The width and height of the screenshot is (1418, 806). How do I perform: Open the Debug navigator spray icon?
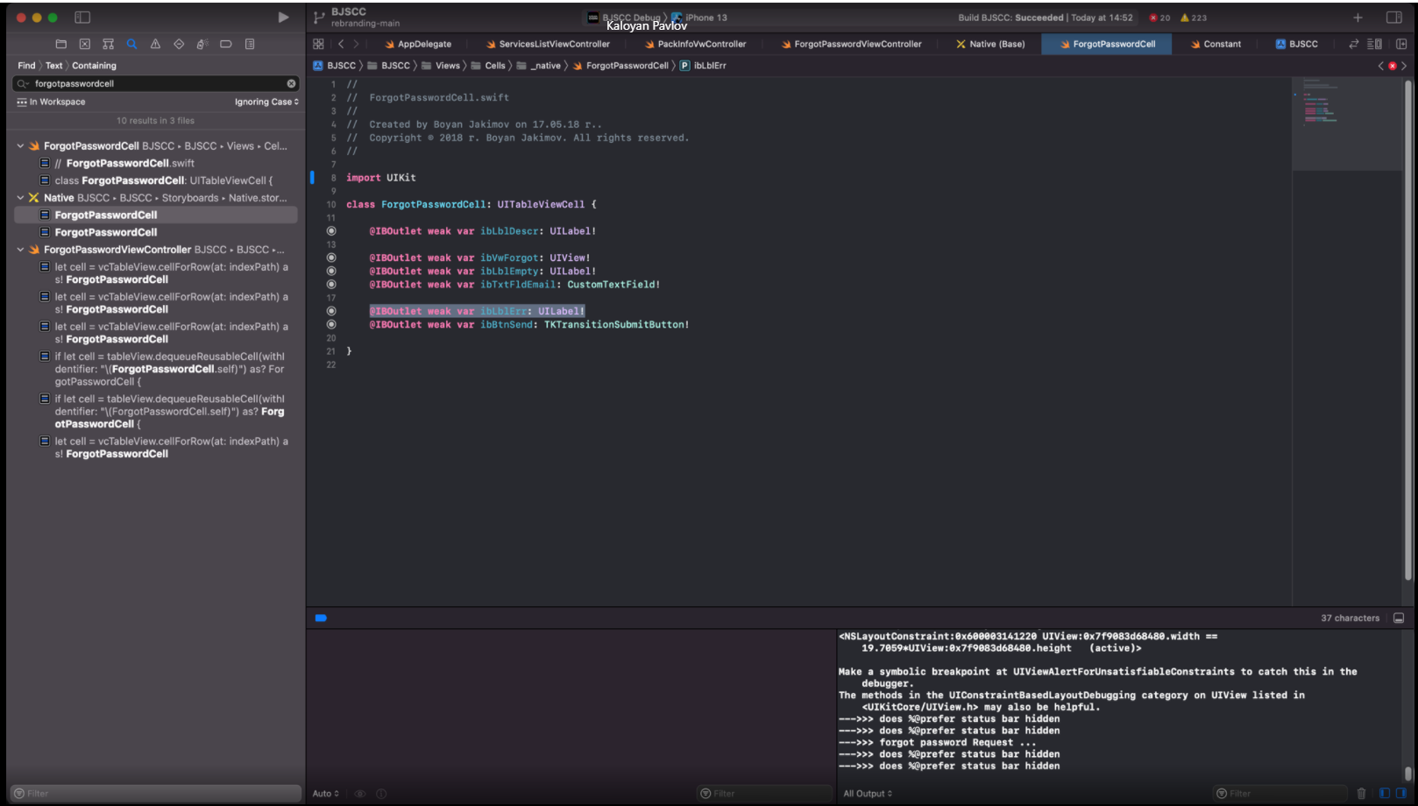coord(202,44)
